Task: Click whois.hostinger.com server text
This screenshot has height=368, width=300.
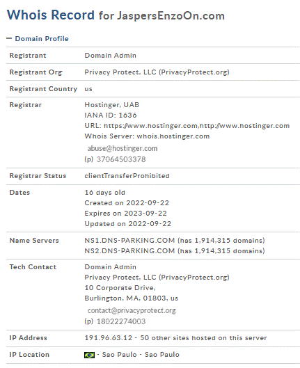Action: pos(173,136)
